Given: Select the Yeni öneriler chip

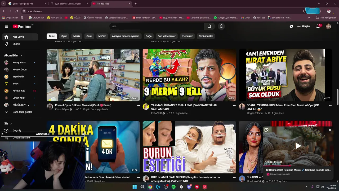Looking at the screenshot, I should [206, 36].
